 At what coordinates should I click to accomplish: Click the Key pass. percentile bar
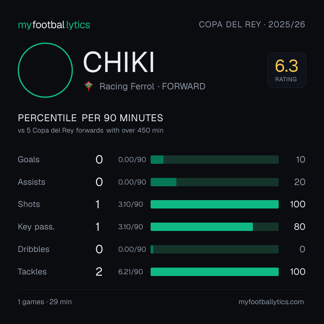click(214, 227)
